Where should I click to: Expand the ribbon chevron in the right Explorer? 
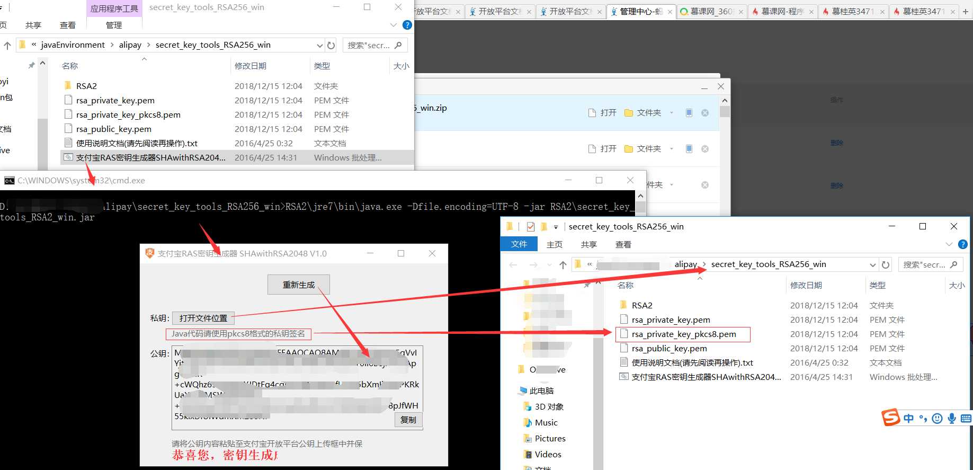tap(949, 244)
